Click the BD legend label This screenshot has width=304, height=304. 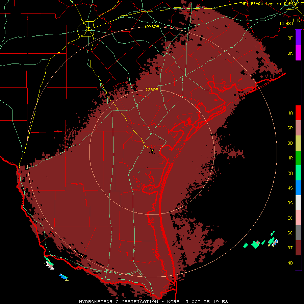click(290, 143)
